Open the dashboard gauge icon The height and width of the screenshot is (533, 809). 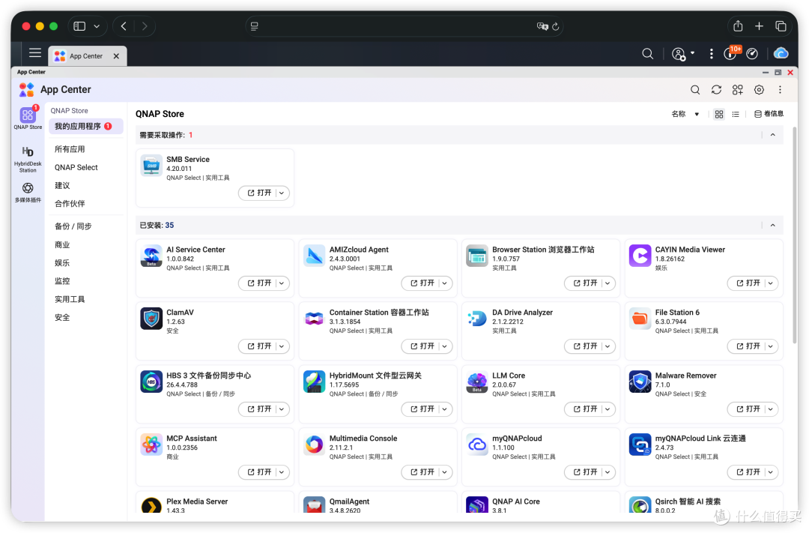(x=752, y=54)
